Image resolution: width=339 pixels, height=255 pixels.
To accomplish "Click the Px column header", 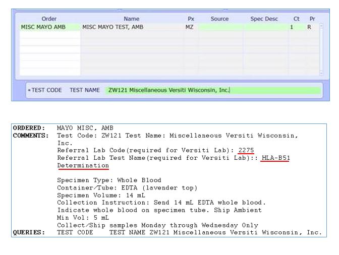I will (191, 19).
